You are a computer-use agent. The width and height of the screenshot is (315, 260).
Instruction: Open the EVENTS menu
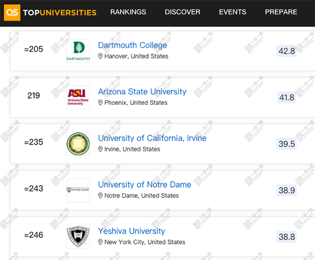[233, 12]
